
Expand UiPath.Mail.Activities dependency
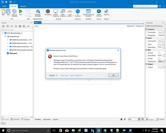pos(7,43)
